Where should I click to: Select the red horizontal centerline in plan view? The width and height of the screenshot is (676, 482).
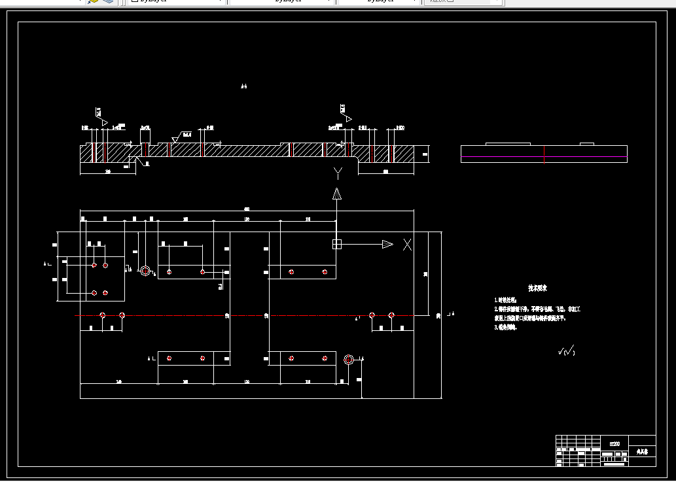[246, 315]
